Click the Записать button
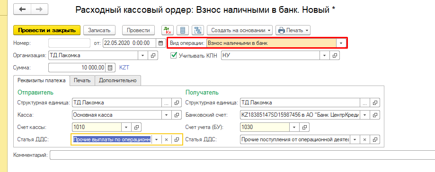This screenshot has height=172, width=435. point(99,30)
